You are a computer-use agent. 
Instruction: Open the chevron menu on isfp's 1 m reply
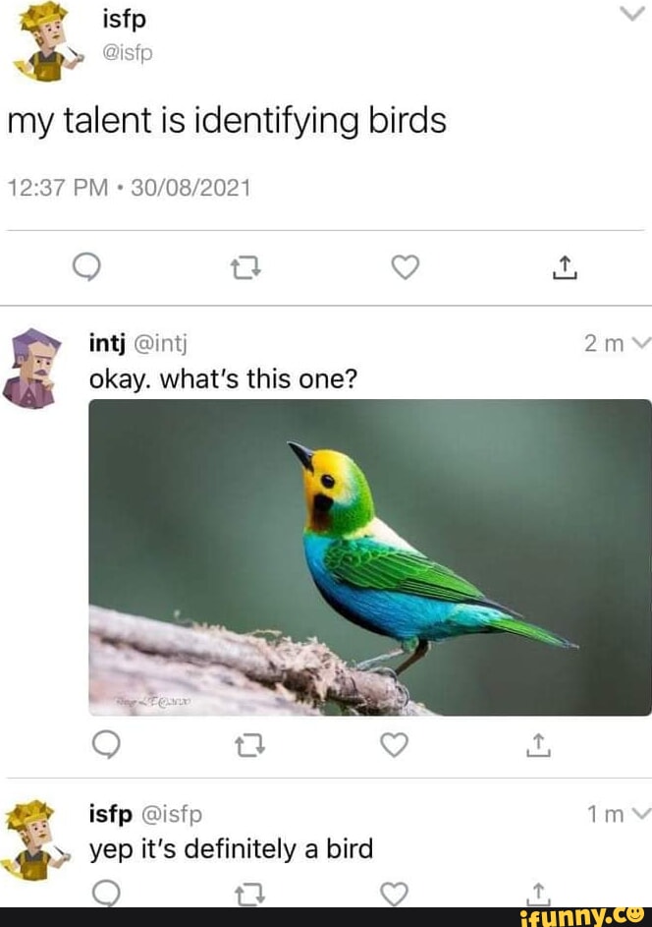coord(640,814)
